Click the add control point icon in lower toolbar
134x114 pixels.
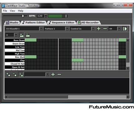click(8, 74)
